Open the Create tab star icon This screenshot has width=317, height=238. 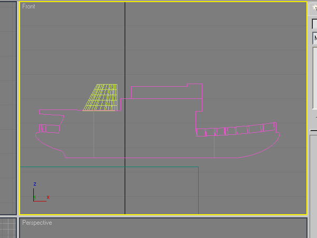(x=314, y=8)
